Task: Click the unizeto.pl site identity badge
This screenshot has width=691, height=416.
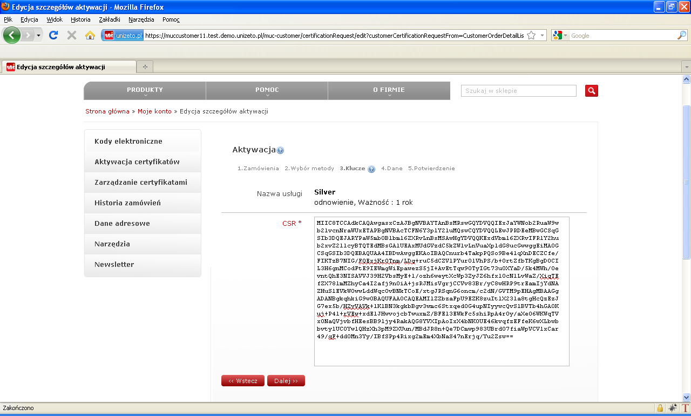Action: [x=124, y=35]
